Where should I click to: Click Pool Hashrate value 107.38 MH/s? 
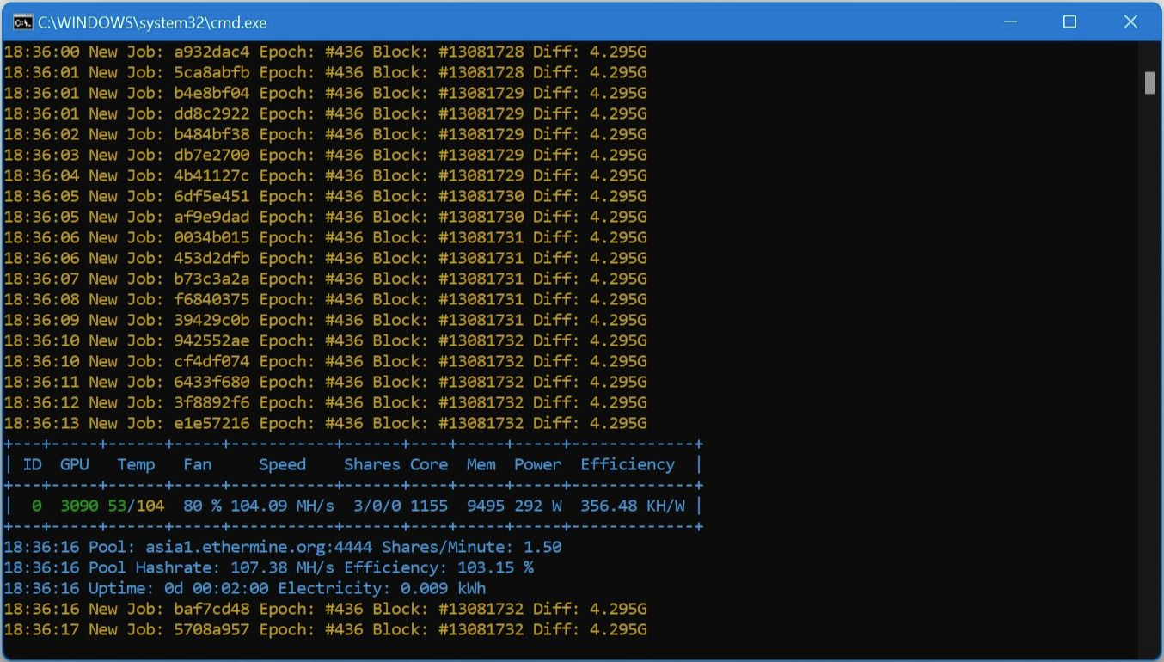[282, 567]
